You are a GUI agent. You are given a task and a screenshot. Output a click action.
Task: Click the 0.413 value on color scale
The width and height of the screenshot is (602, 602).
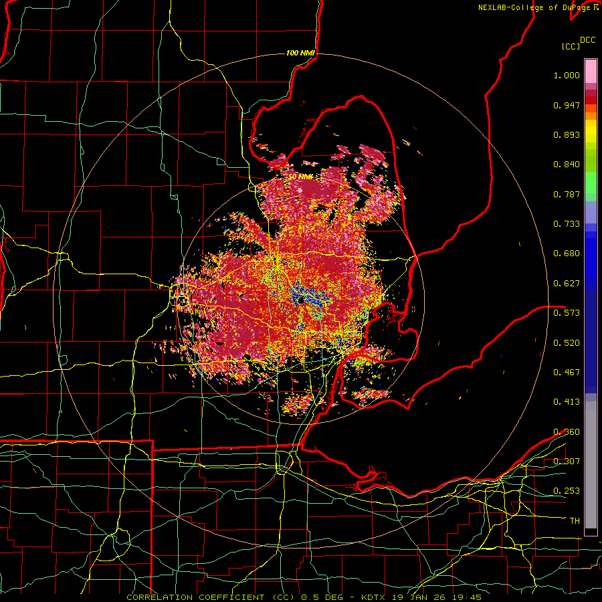pyautogui.click(x=567, y=402)
